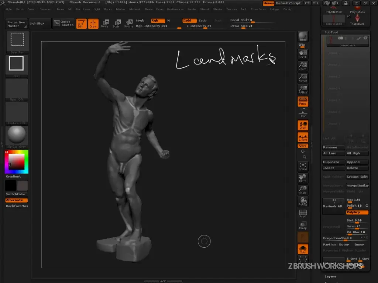Viewport: 378px width, 283px height.
Task: Click the AAHalf view icon
Action: coord(303,90)
